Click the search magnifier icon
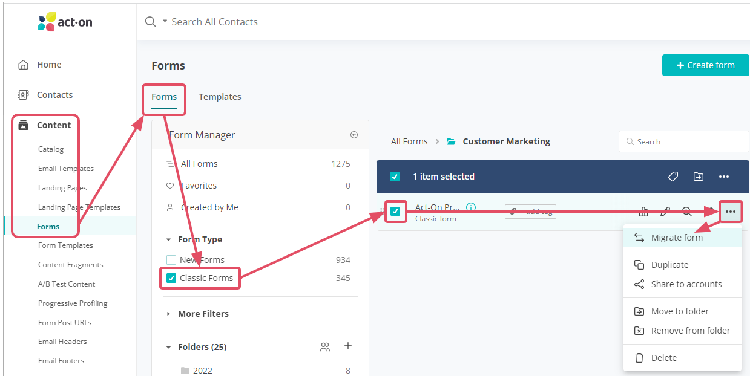Screen dimensions: 750x376 151,22
